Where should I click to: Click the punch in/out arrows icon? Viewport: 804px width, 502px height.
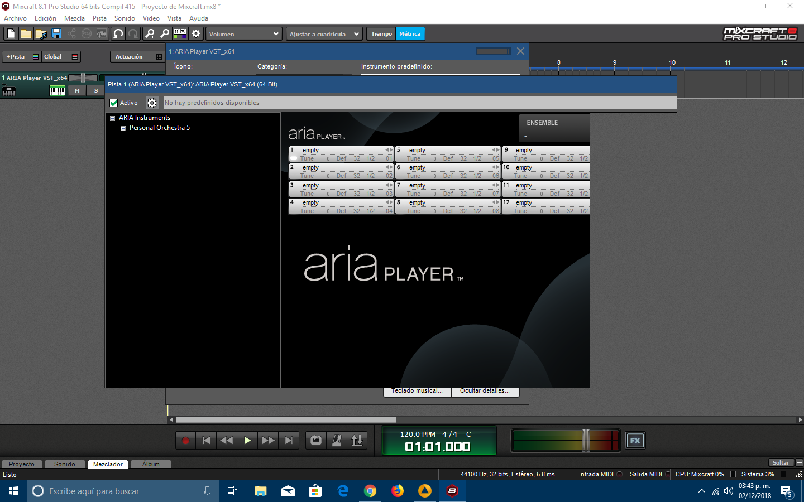tap(357, 441)
